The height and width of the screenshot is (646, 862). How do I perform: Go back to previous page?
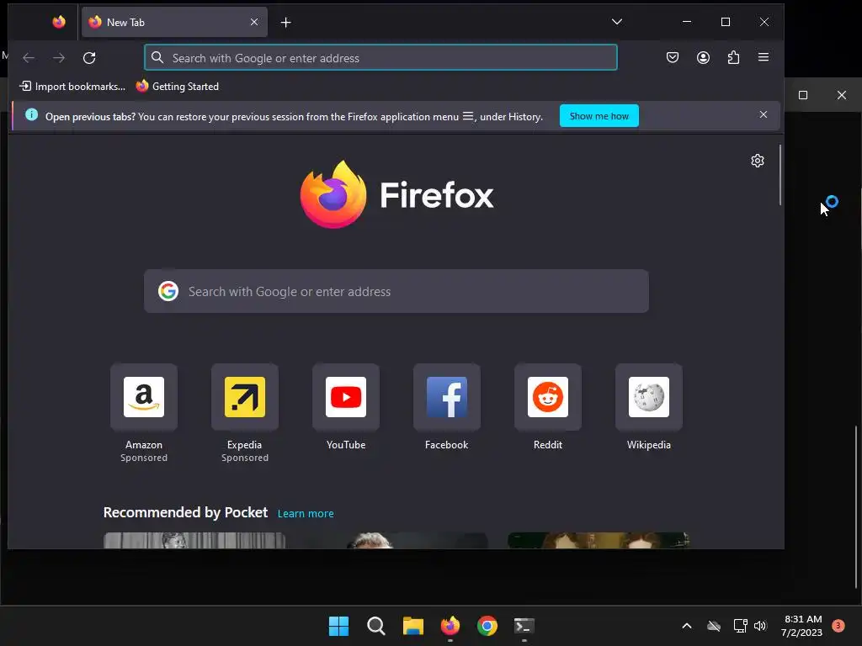[x=29, y=58]
